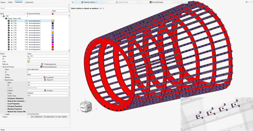Expand the Parameter Definitions section

[6, 98]
